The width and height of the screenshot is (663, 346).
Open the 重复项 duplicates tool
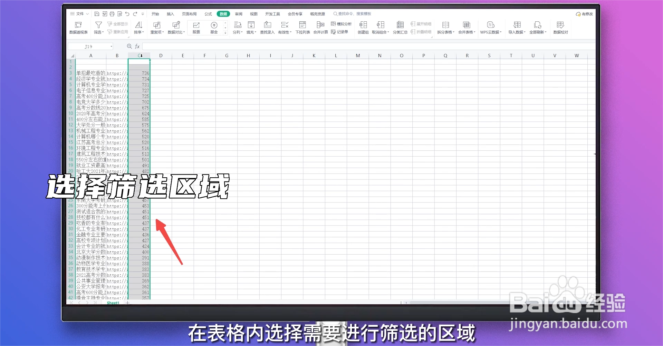pyautogui.click(x=157, y=28)
